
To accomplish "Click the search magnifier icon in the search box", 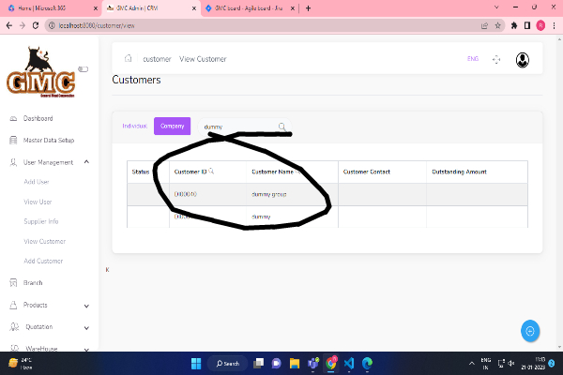I will pos(282,127).
